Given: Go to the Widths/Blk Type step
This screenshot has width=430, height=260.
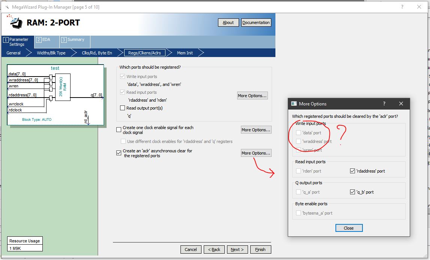Looking at the screenshot, I should tap(51, 53).
